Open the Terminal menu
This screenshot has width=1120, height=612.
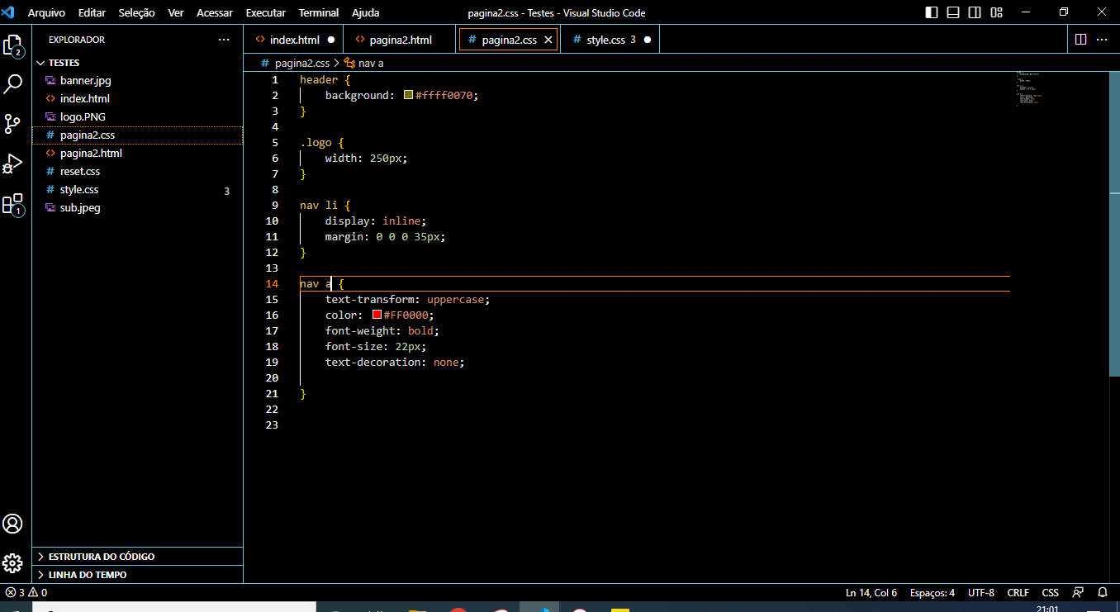click(319, 12)
